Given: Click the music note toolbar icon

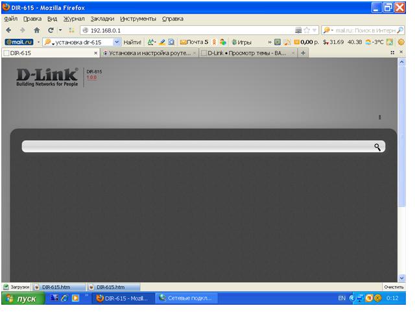Looking at the screenshot, I should click(x=287, y=42).
